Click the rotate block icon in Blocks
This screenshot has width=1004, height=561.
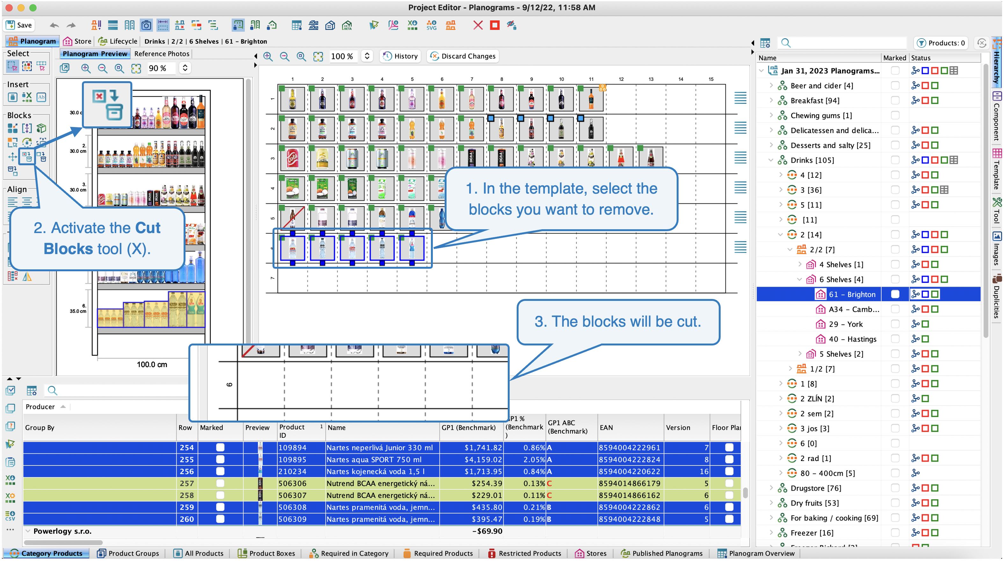[x=27, y=143]
